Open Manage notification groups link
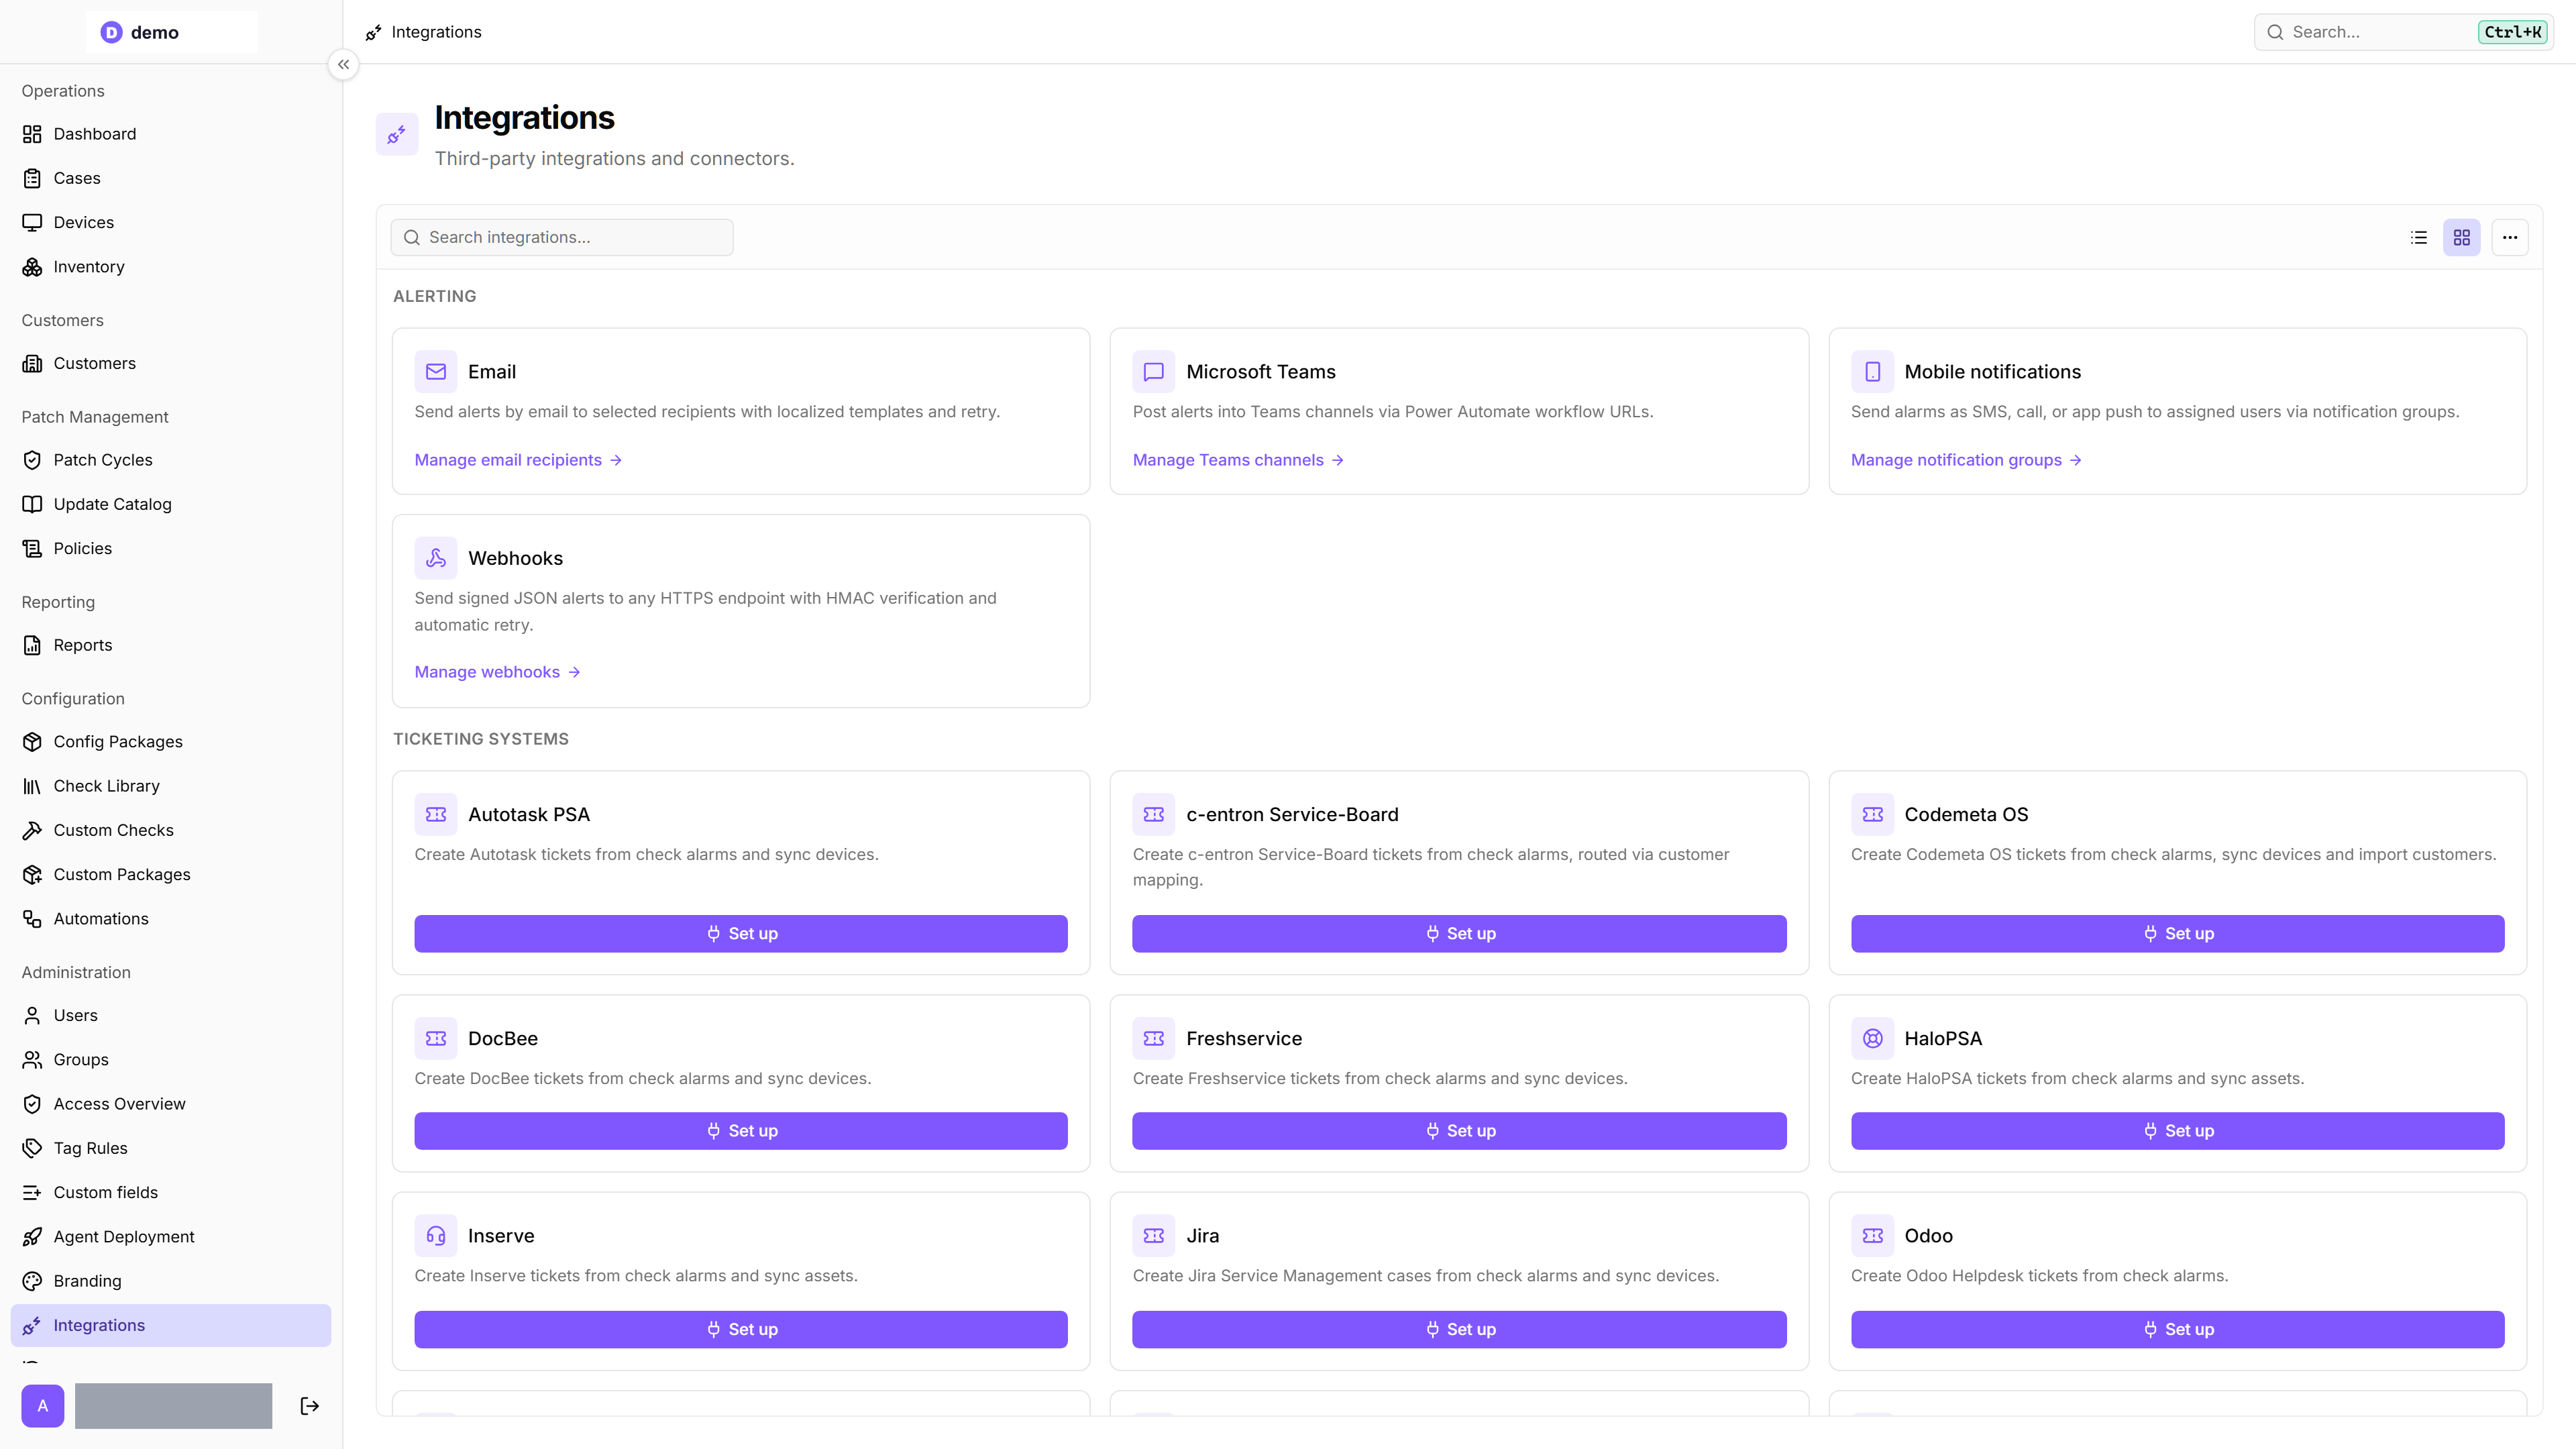 (x=1966, y=460)
